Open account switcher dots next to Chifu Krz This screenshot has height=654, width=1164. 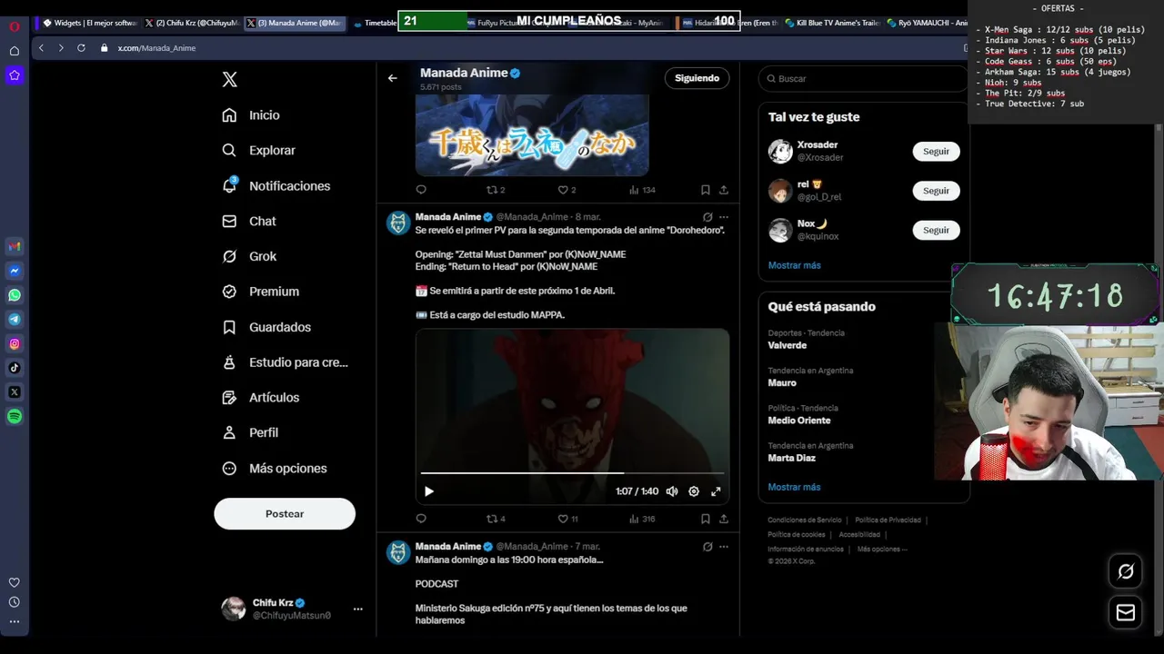(357, 609)
